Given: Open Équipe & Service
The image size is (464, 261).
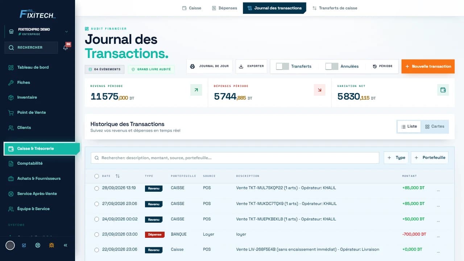Looking at the screenshot, I should tap(33, 209).
